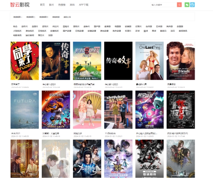The width and height of the screenshot is (213, 185).
Task: Open the APP下载 navigation item
Action: click(x=84, y=5)
